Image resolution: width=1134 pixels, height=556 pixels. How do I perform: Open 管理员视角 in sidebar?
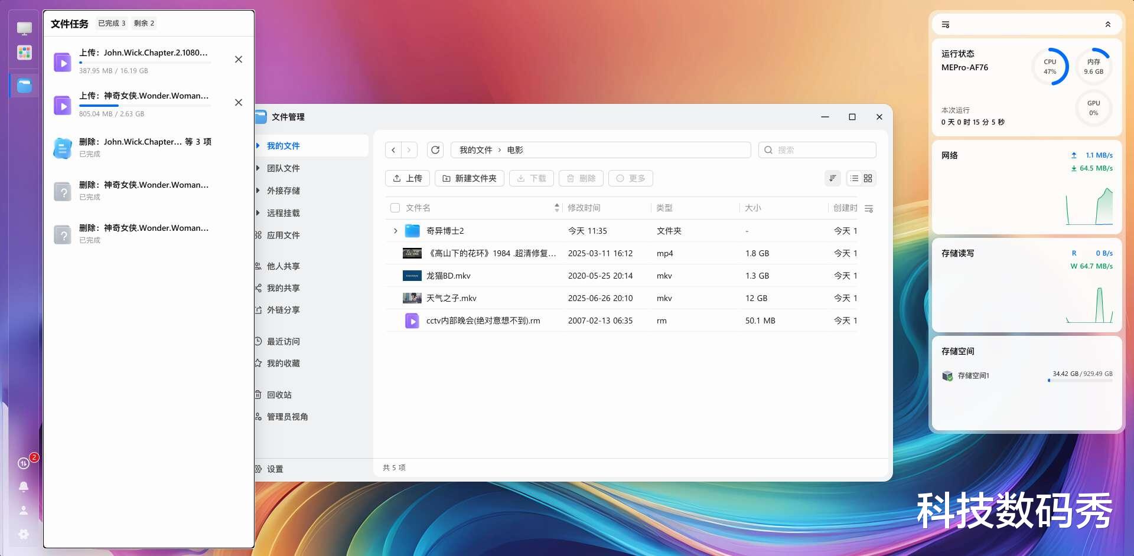(x=286, y=417)
